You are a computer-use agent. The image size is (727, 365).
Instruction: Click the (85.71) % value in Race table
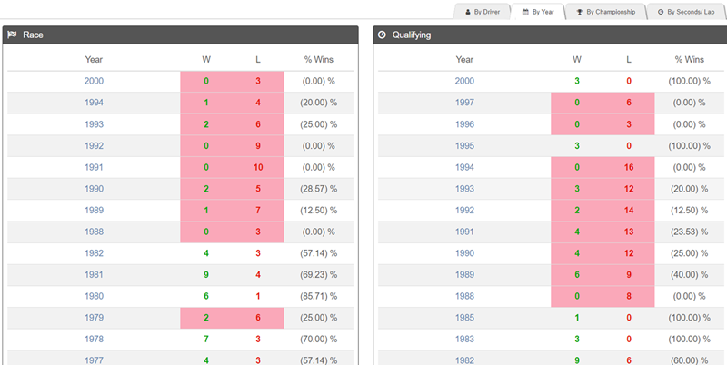pyautogui.click(x=319, y=296)
